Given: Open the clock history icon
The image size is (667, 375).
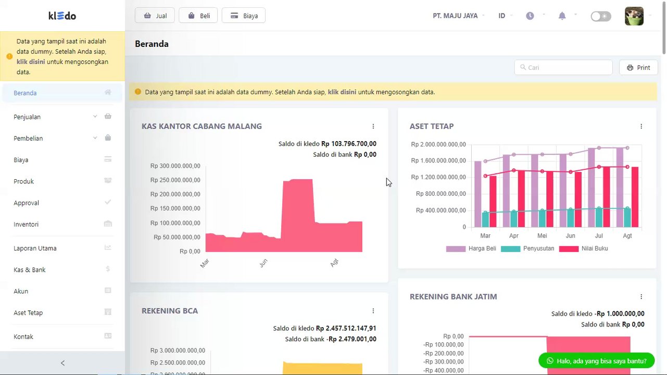Looking at the screenshot, I should (530, 16).
